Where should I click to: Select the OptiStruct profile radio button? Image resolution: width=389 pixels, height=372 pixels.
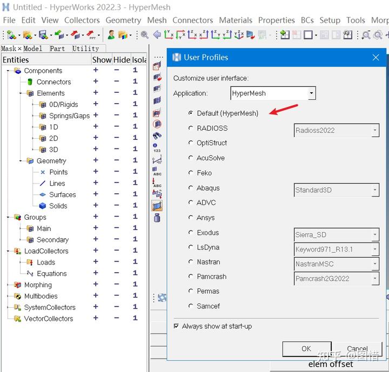point(191,143)
